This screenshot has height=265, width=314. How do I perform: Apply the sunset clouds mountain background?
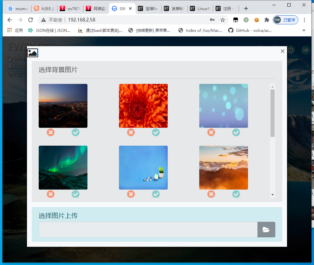[x=236, y=194]
